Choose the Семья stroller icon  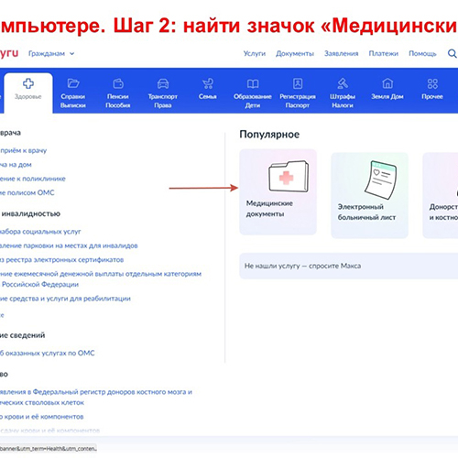point(208,83)
